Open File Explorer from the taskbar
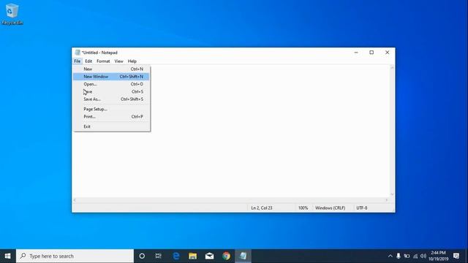468x263 pixels. coord(193,256)
